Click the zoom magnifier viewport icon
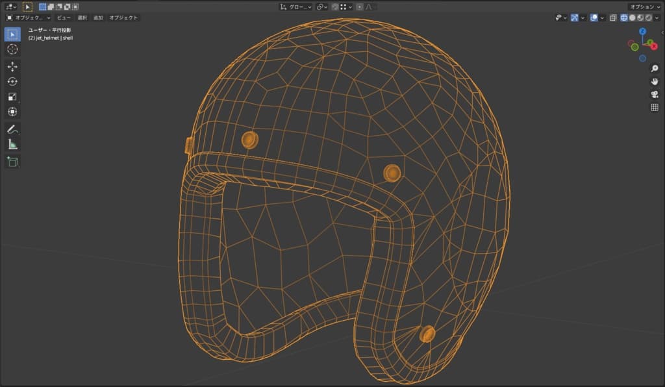Viewport: 665px width, 387px height. (655, 68)
